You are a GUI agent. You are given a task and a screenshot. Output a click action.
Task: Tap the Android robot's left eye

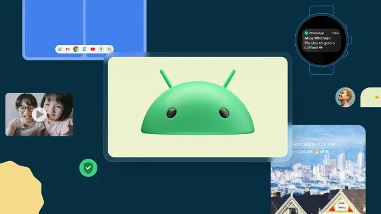[x=171, y=113]
